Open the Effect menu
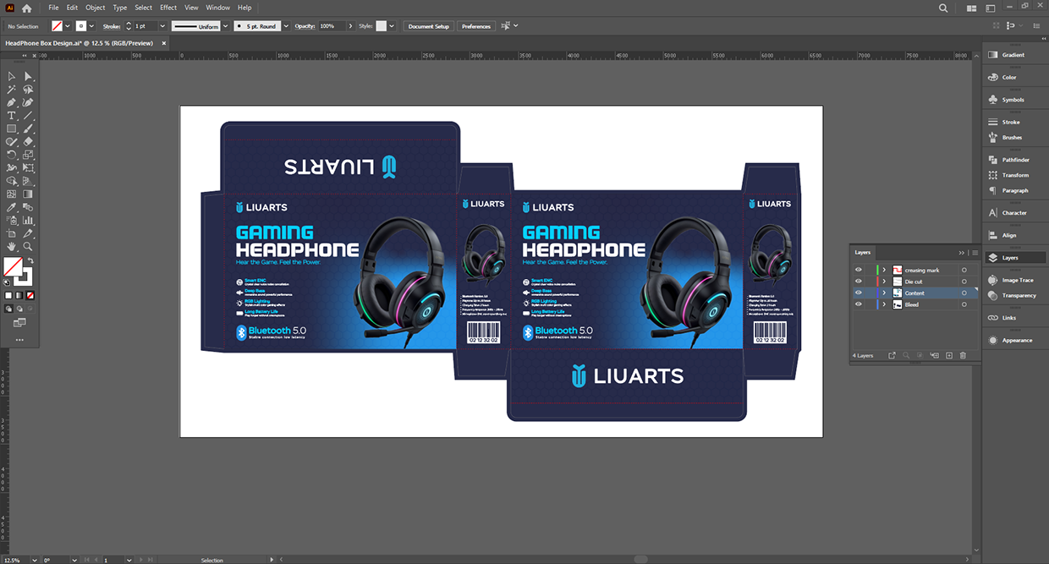 tap(168, 7)
